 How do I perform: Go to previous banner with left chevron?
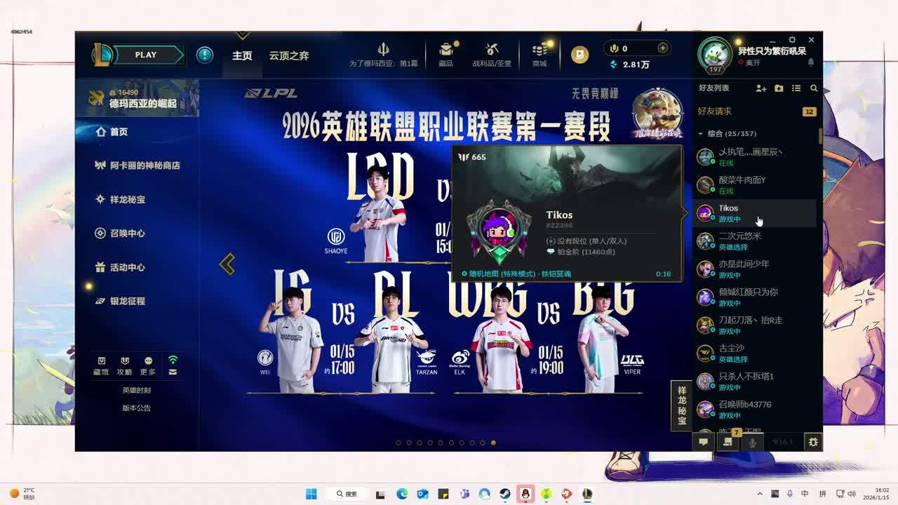coord(227,264)
